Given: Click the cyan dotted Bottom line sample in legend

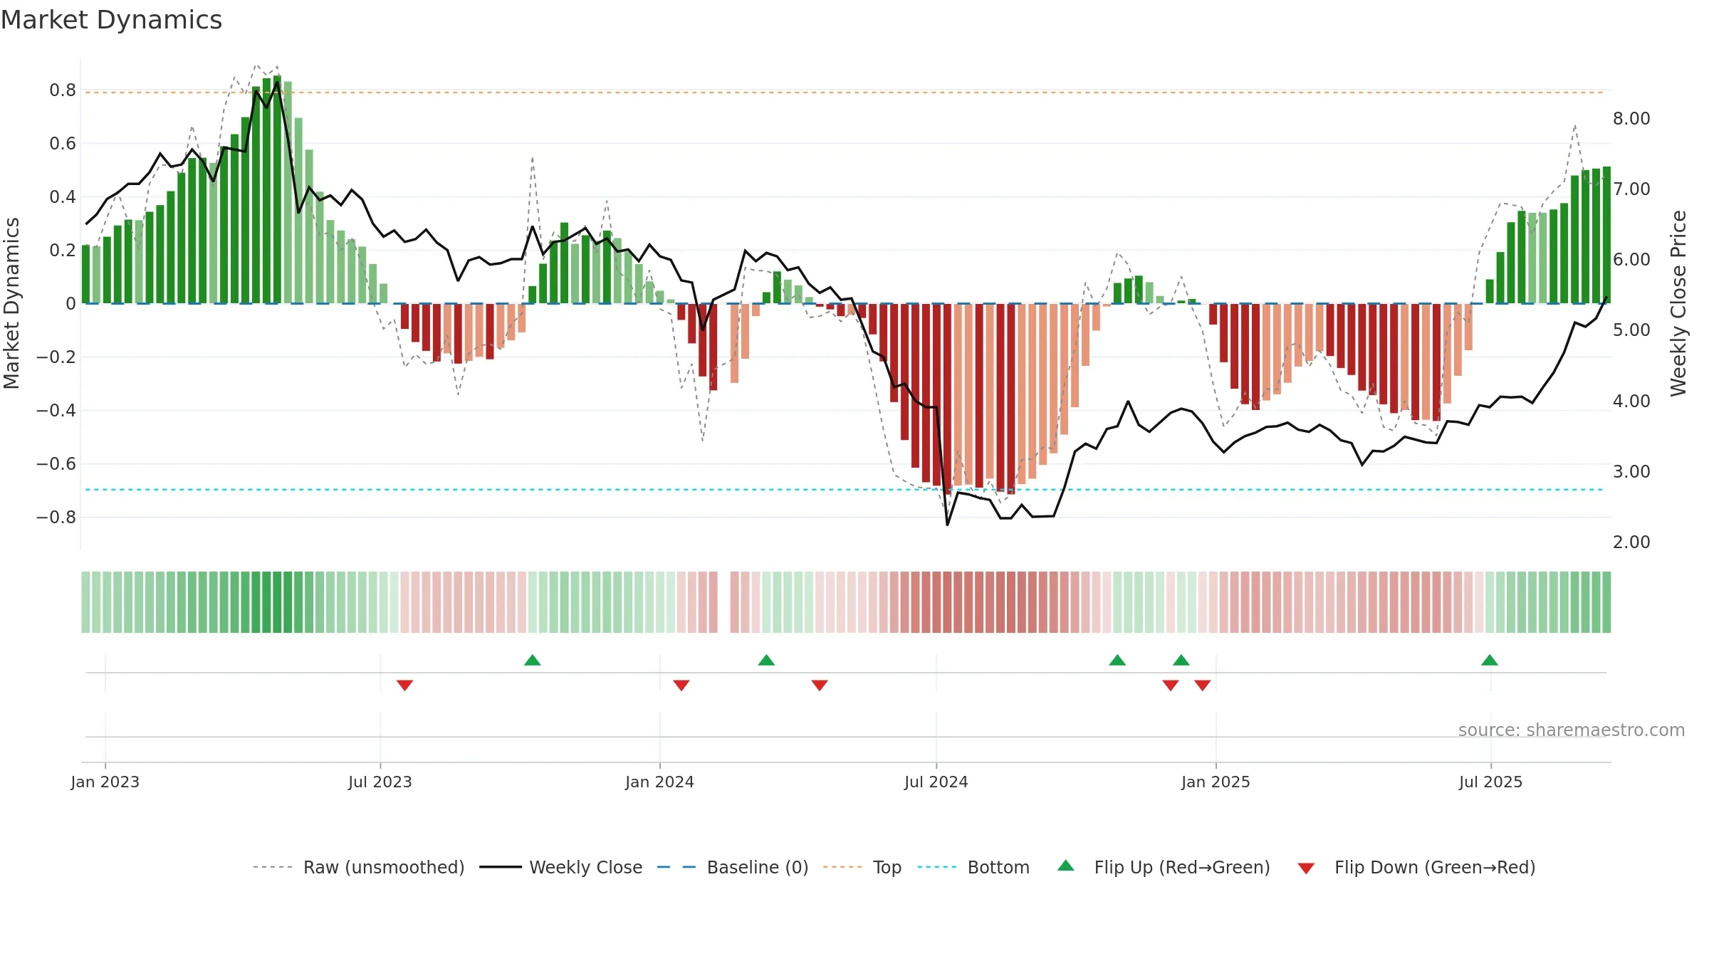Looking at the screenshot, I should pos(937,867).
